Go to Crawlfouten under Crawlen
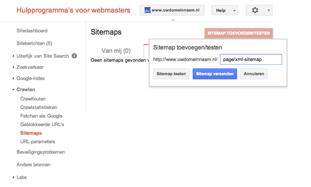 (x=33, y=99)
